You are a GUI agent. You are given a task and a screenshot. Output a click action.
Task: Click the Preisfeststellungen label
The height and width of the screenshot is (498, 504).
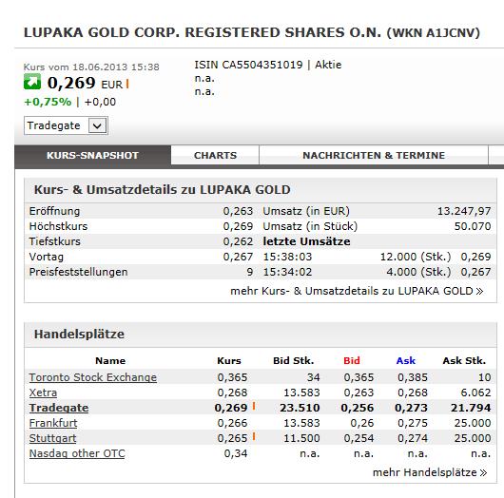(78, 272)
